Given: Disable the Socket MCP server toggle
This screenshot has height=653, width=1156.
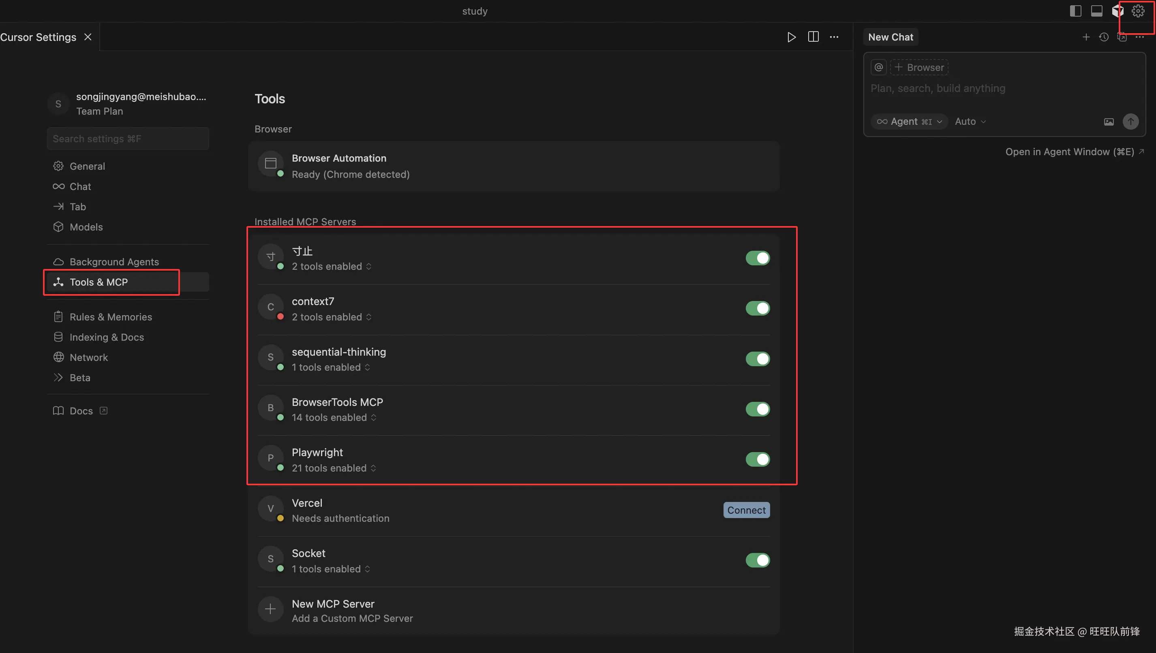Looking at the screenshot, I should [x=758, y=560].
